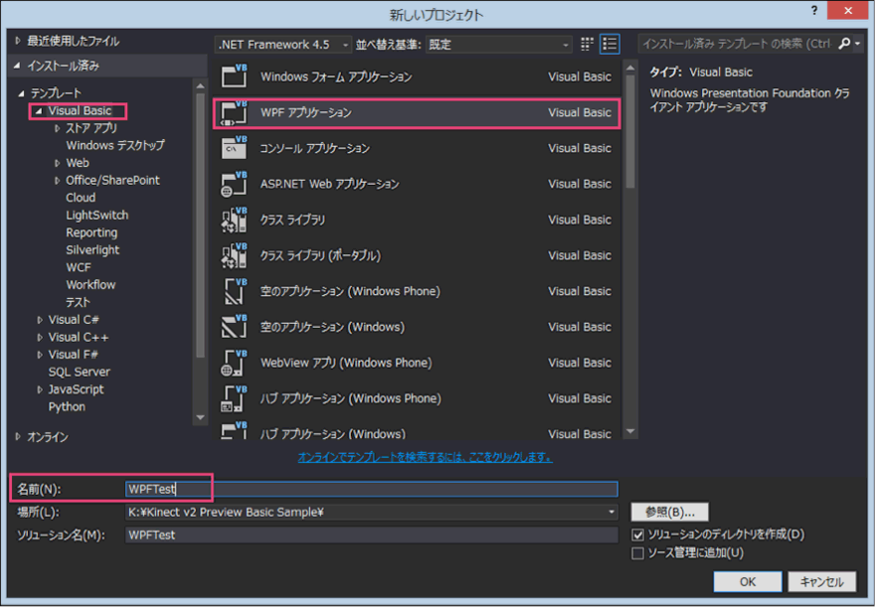The image size is (875, 607).
Task: Expand the Visual C# node
Action: coord(39,320)
